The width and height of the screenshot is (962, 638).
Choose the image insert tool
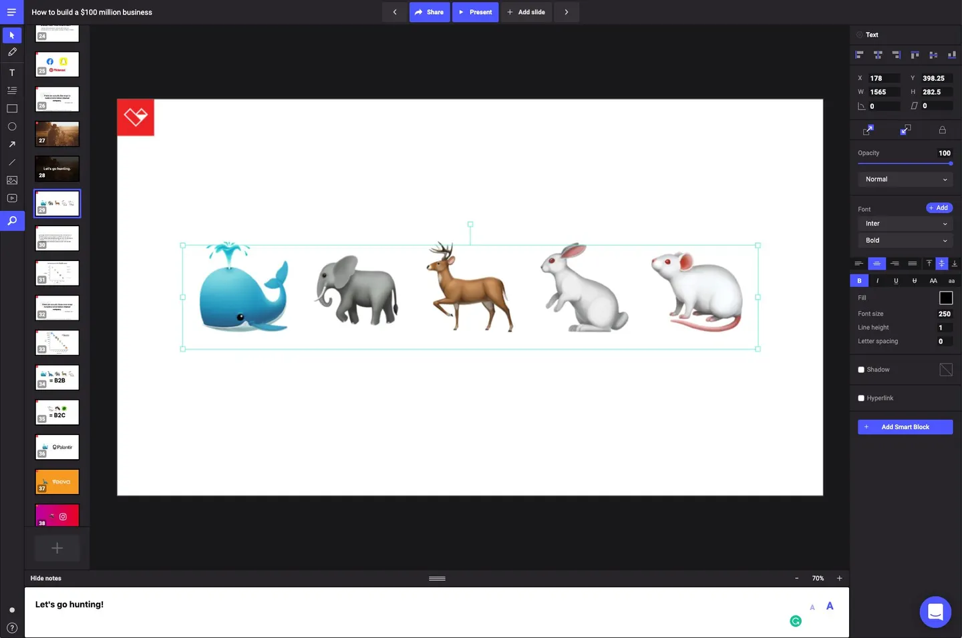[x=12, y=180]
